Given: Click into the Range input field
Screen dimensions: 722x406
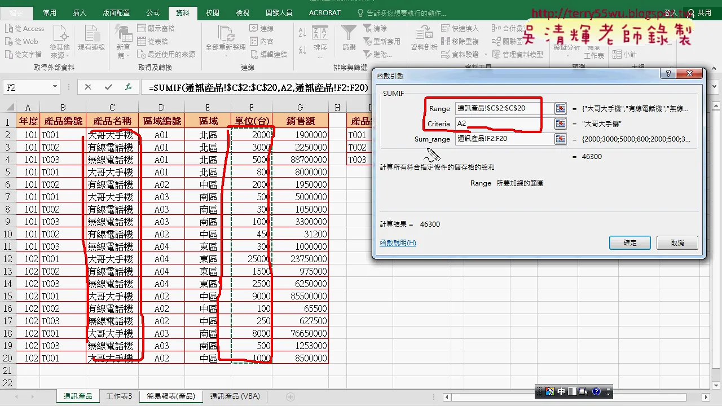Looking at the screenshot, I should click(x=504, y=108).
